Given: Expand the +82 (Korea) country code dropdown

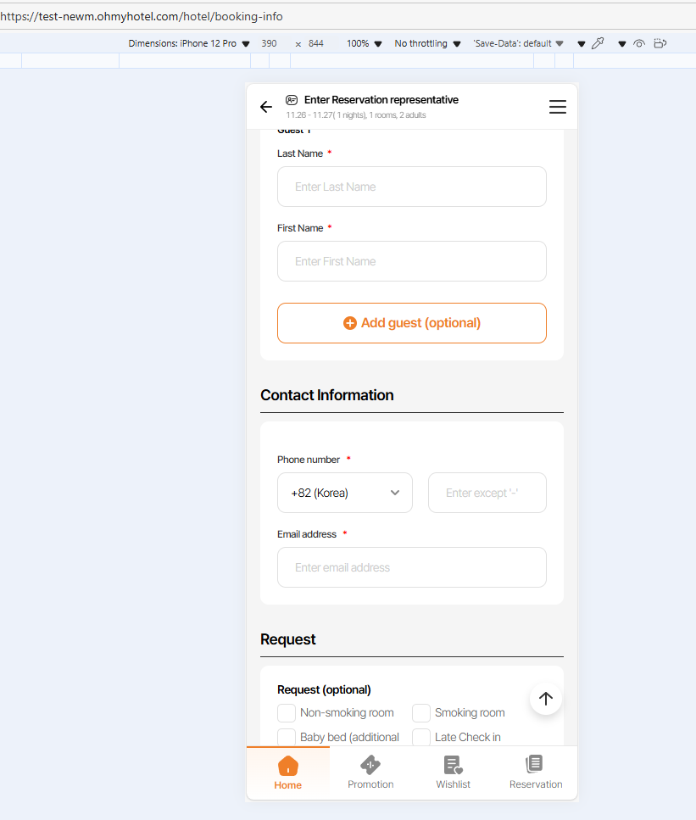Looking at the screenshot, I should pyautogui.click(x=344, y=493).
